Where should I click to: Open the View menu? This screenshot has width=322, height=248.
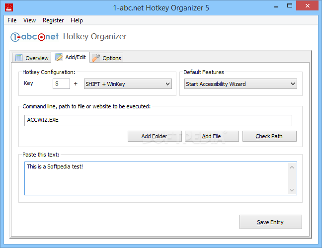pyautogui.click(x=29, y=20)
